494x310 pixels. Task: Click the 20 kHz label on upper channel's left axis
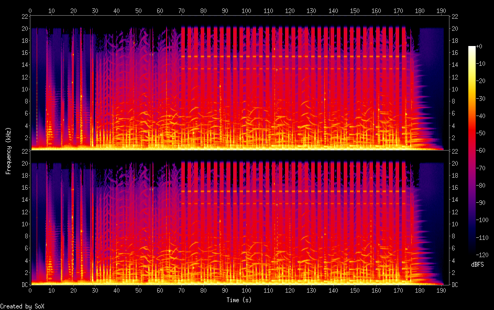pyautogui.click(x=24, y=29)
